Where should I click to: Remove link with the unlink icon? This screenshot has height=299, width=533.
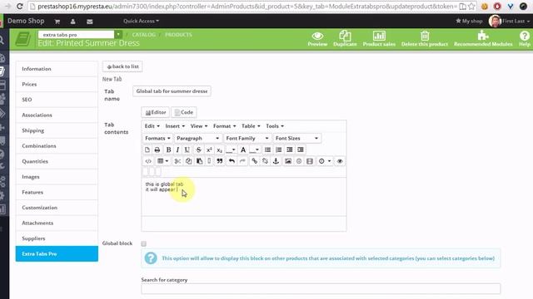click(x=265, y=161)
